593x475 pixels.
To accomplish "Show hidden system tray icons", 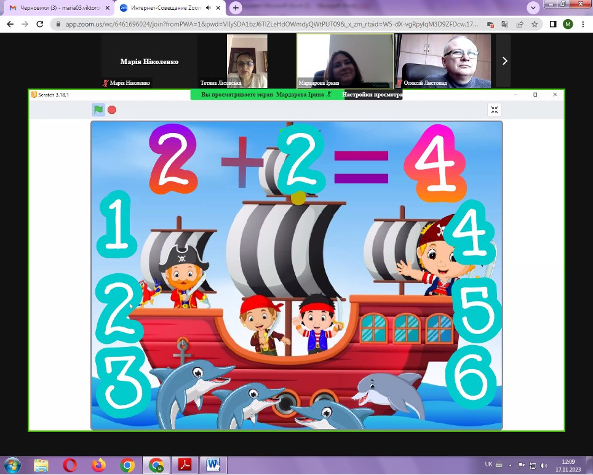I will click(x=510, y=465).
